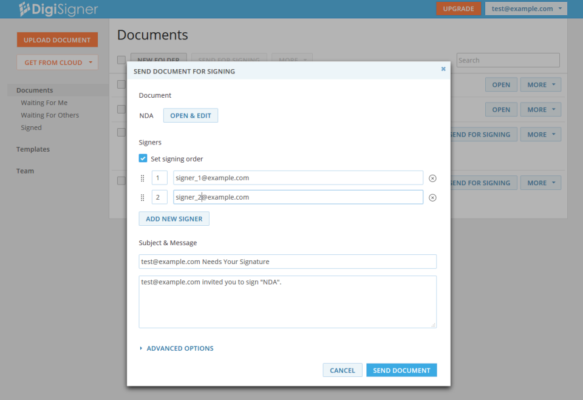The height and width of the screenshot is (400, 583).
Task: Go to the Templates section
Action: [33, 149]
